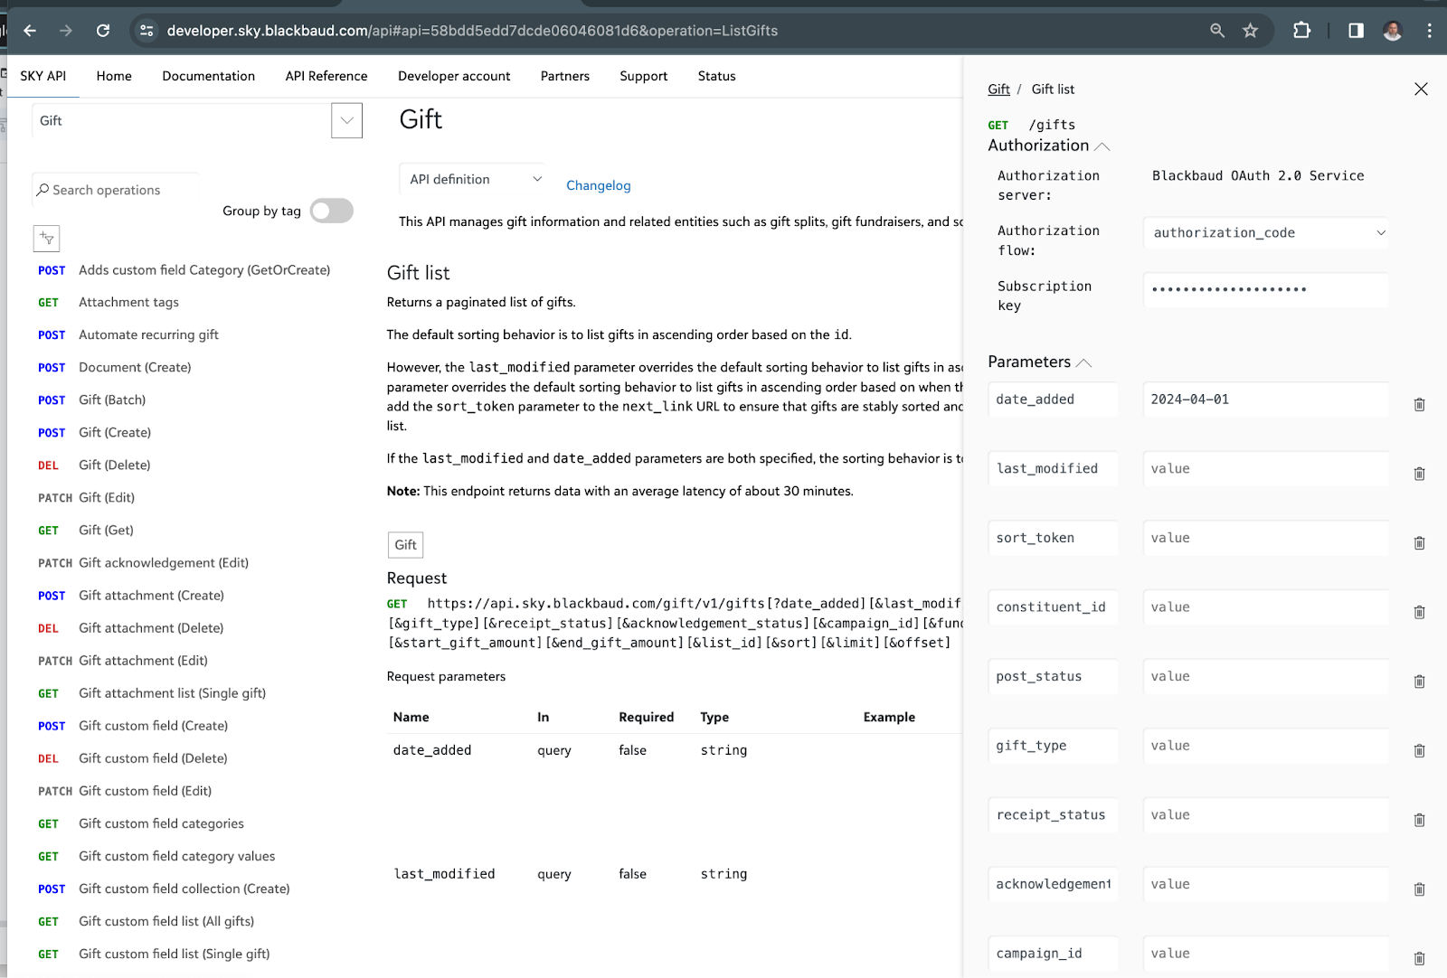This screenshot has height=978, width=1447.
Task: Delete the receipt_status parameter
Action: tap(1419, 820)
